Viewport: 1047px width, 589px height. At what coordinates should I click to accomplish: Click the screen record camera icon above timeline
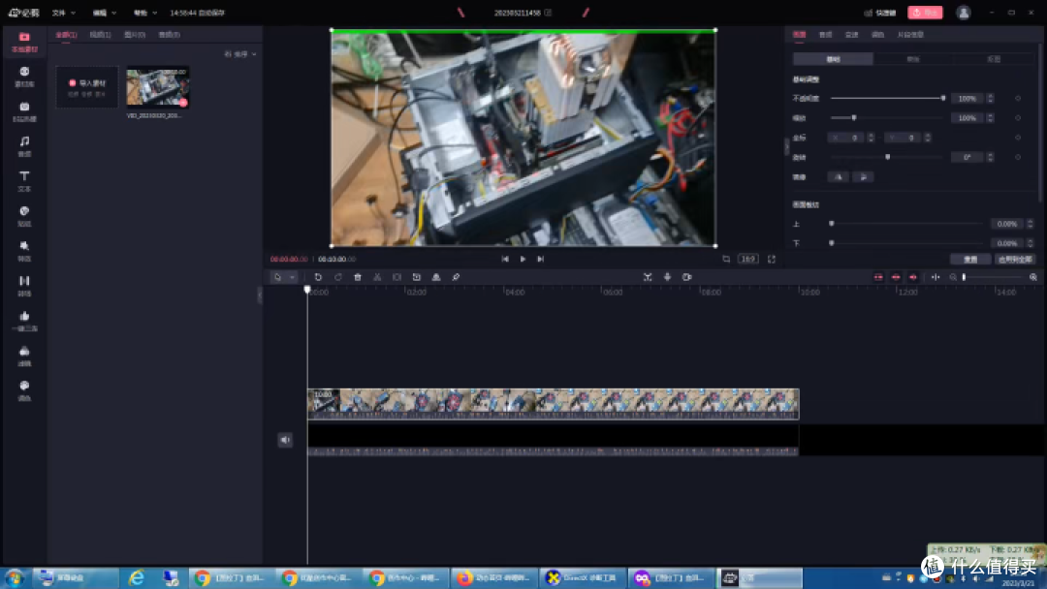[687, 277]
